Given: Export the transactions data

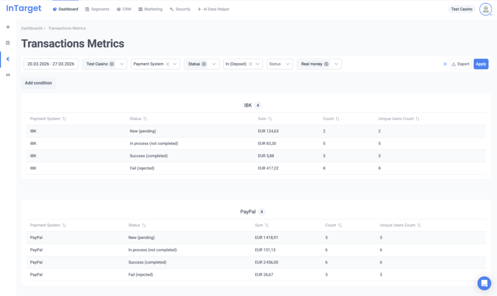Looking at the screenshot, I should [460, 64].
